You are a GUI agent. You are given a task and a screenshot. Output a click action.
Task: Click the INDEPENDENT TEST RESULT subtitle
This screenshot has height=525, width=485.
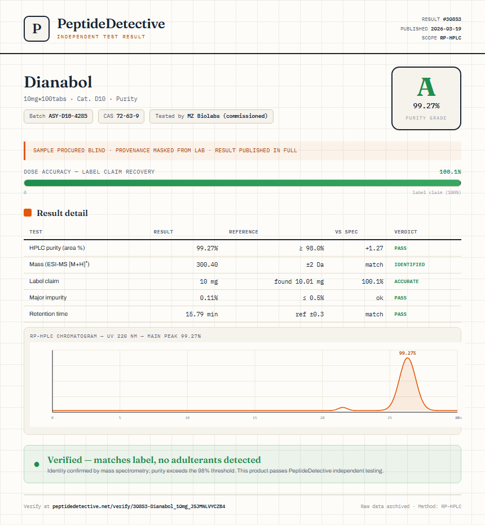click(x=101, y=37)
